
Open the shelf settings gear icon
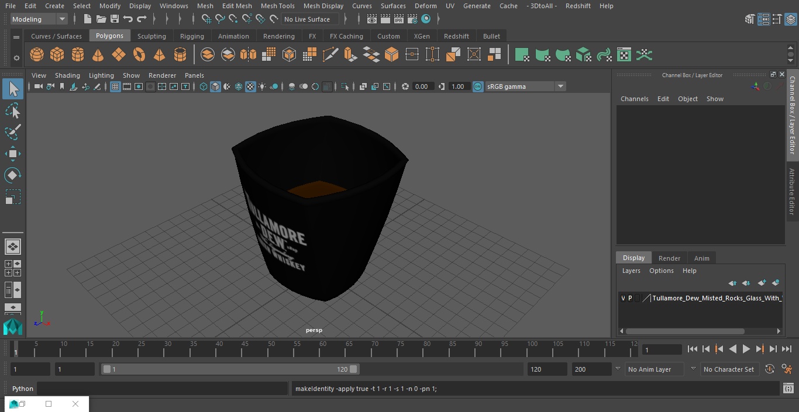tap(16, 57)
